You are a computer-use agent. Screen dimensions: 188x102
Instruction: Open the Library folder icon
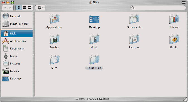(174, 19)
